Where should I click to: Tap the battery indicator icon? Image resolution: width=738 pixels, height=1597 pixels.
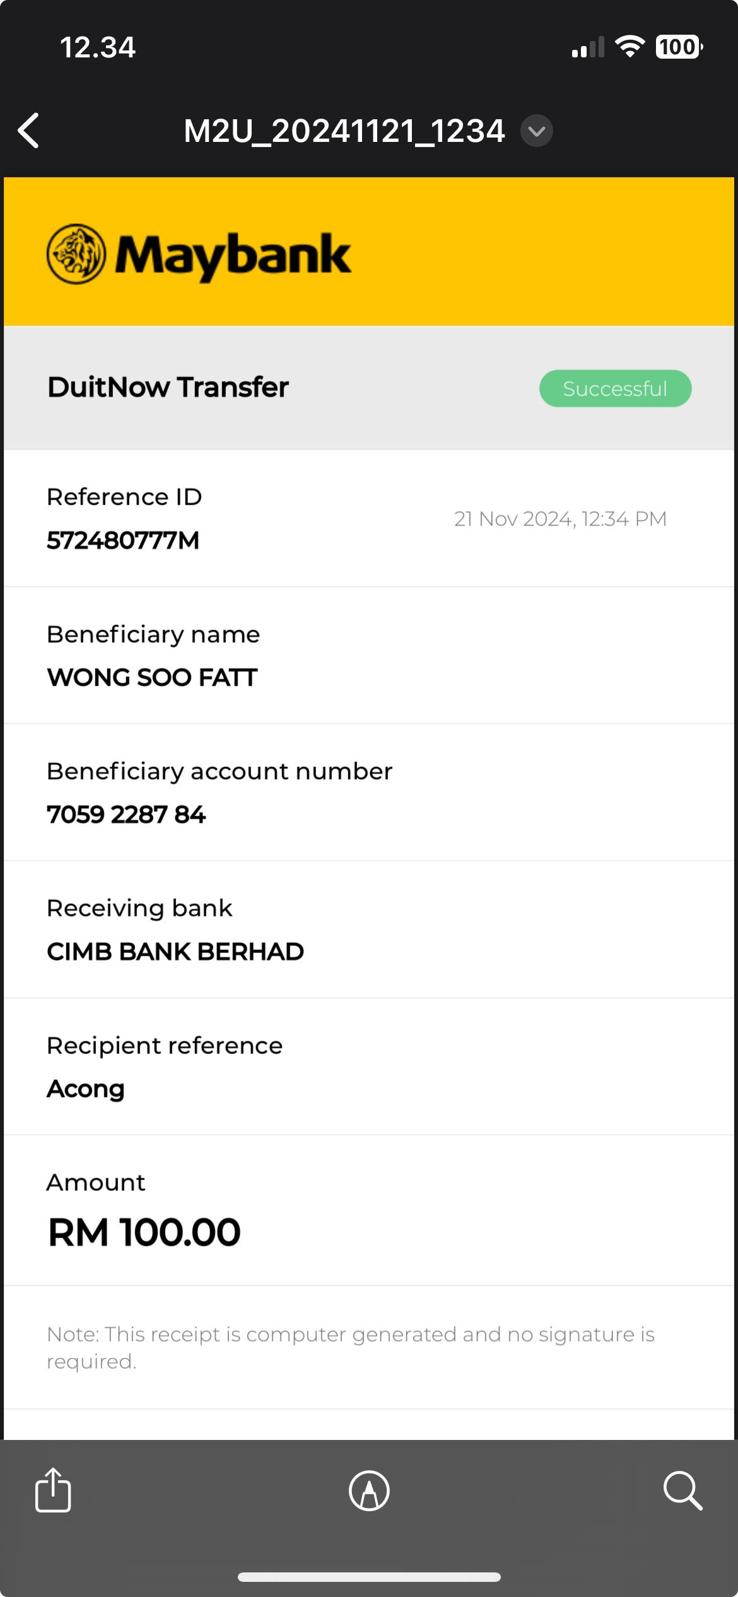coord(679,47)
